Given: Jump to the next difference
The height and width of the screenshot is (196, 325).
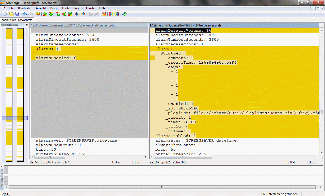Looking at the screenshot, I should 45,14.
